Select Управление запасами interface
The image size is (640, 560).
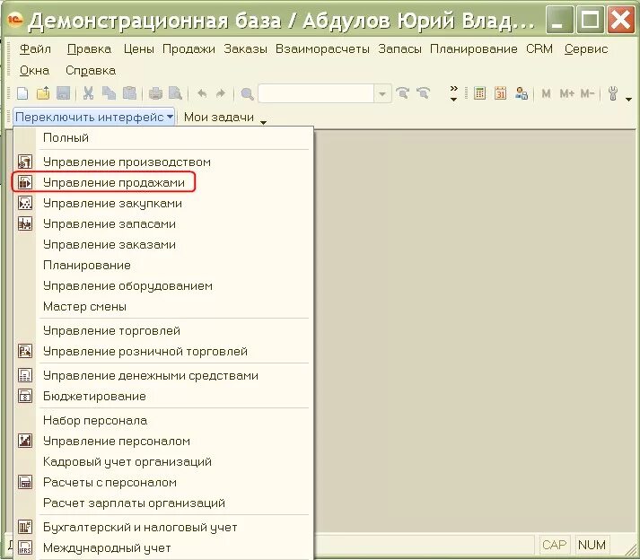click(163, 224)
